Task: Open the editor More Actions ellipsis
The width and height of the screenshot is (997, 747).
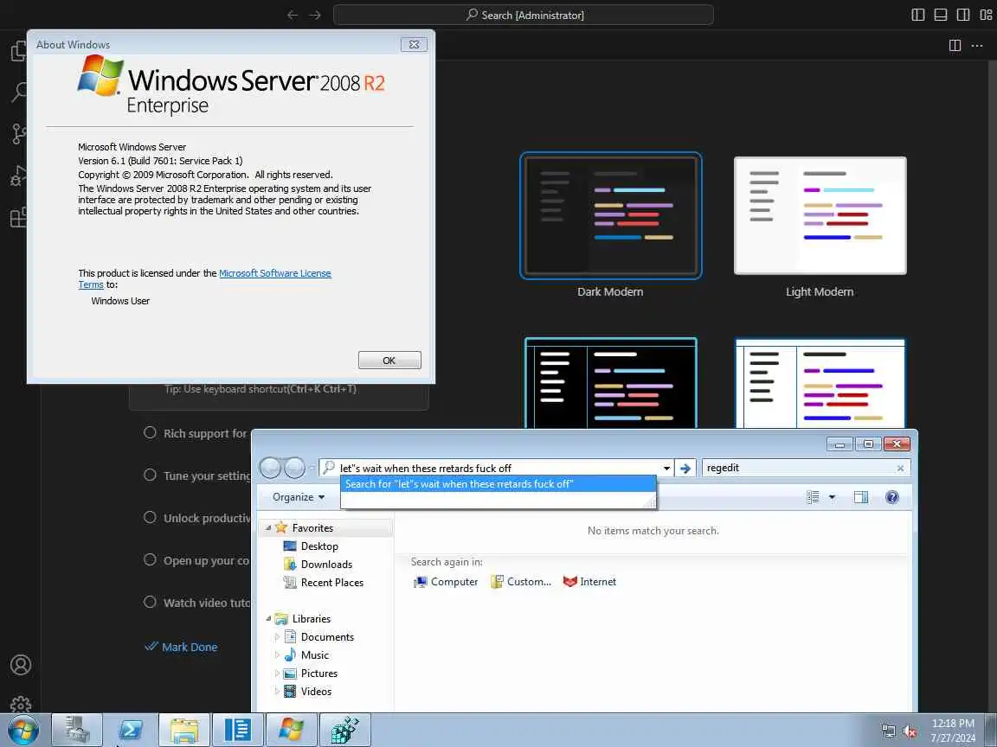Action: pyautogui.click(x=977, y=45)
